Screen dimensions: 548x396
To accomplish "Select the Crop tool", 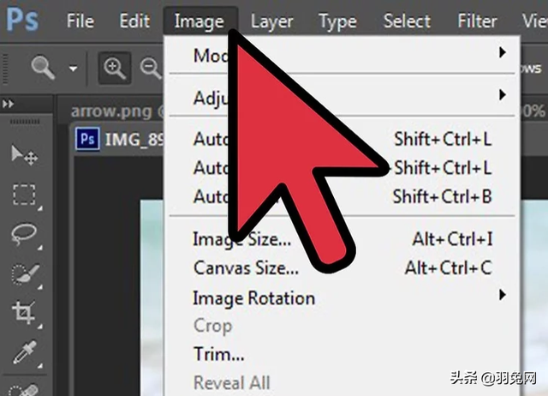I will tap(23, 313).
